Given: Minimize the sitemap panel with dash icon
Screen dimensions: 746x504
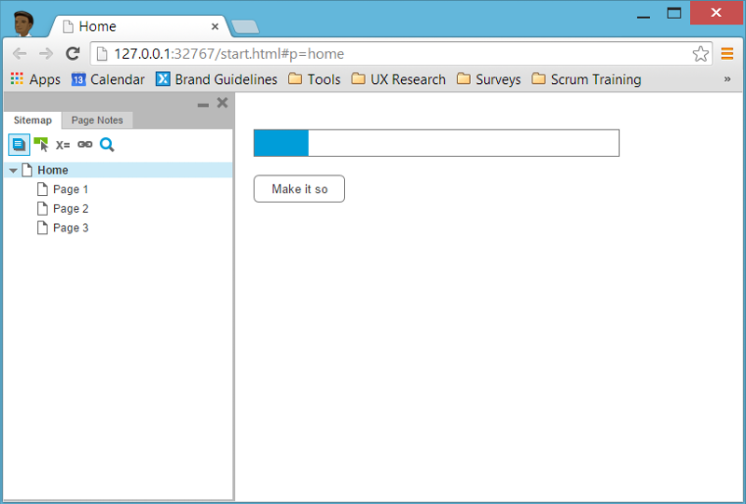Looking at the screenshot, I should [203, 105].
